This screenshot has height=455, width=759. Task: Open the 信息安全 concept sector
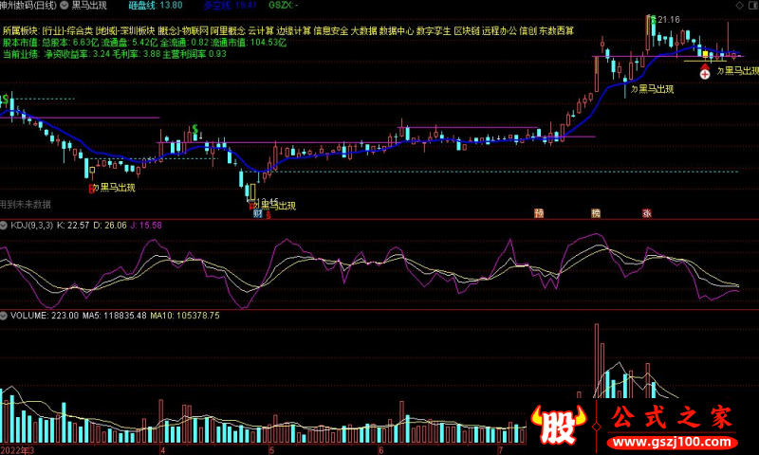tap(331, 31)
